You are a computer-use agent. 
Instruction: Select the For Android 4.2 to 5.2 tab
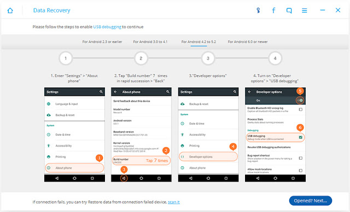tap(199, 41)
